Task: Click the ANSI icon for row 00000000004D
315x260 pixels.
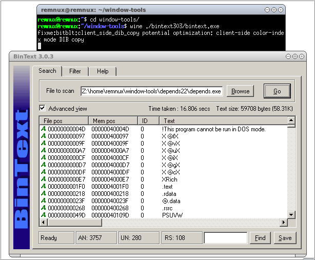Action: point(44,129)
